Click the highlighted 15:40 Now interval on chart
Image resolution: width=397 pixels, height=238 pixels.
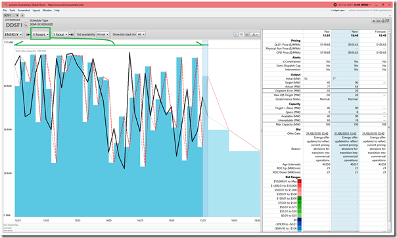[205, 128]
